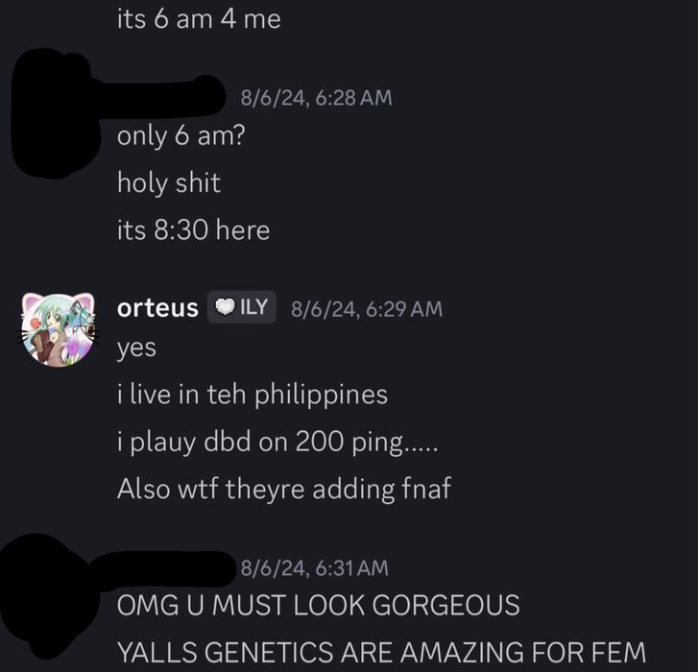Select the message "holy shit"
Image resolution: width=698 pixels, height=672 pixels.
[169, 183]
